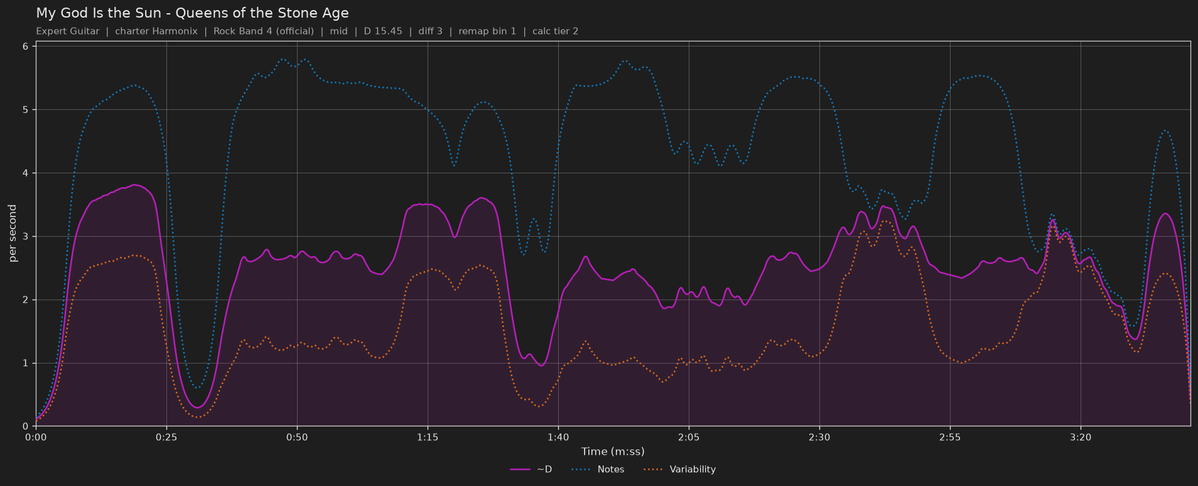Click the 2:30 x-axis tick label
The height and width of the screenshot is (486, 1198).
(x=819, y=437)
